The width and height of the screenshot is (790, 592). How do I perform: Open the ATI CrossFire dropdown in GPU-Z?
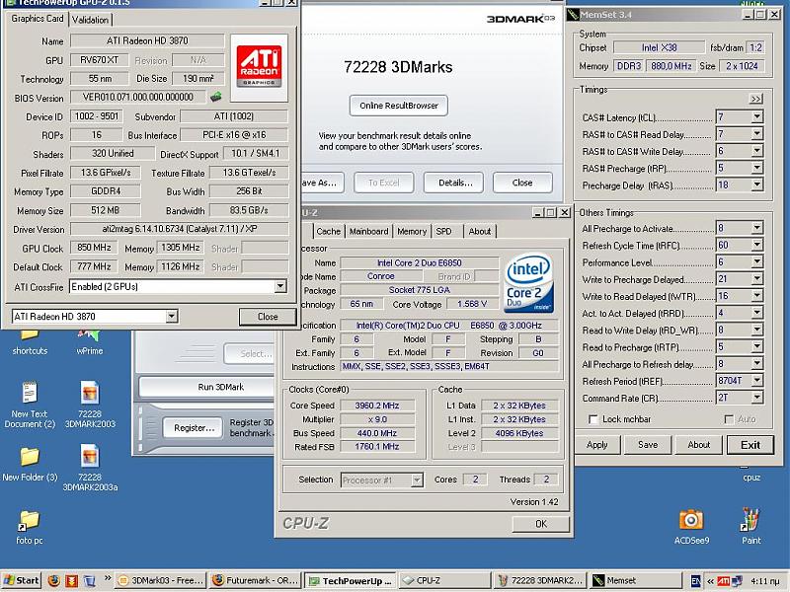pos(280,286)
